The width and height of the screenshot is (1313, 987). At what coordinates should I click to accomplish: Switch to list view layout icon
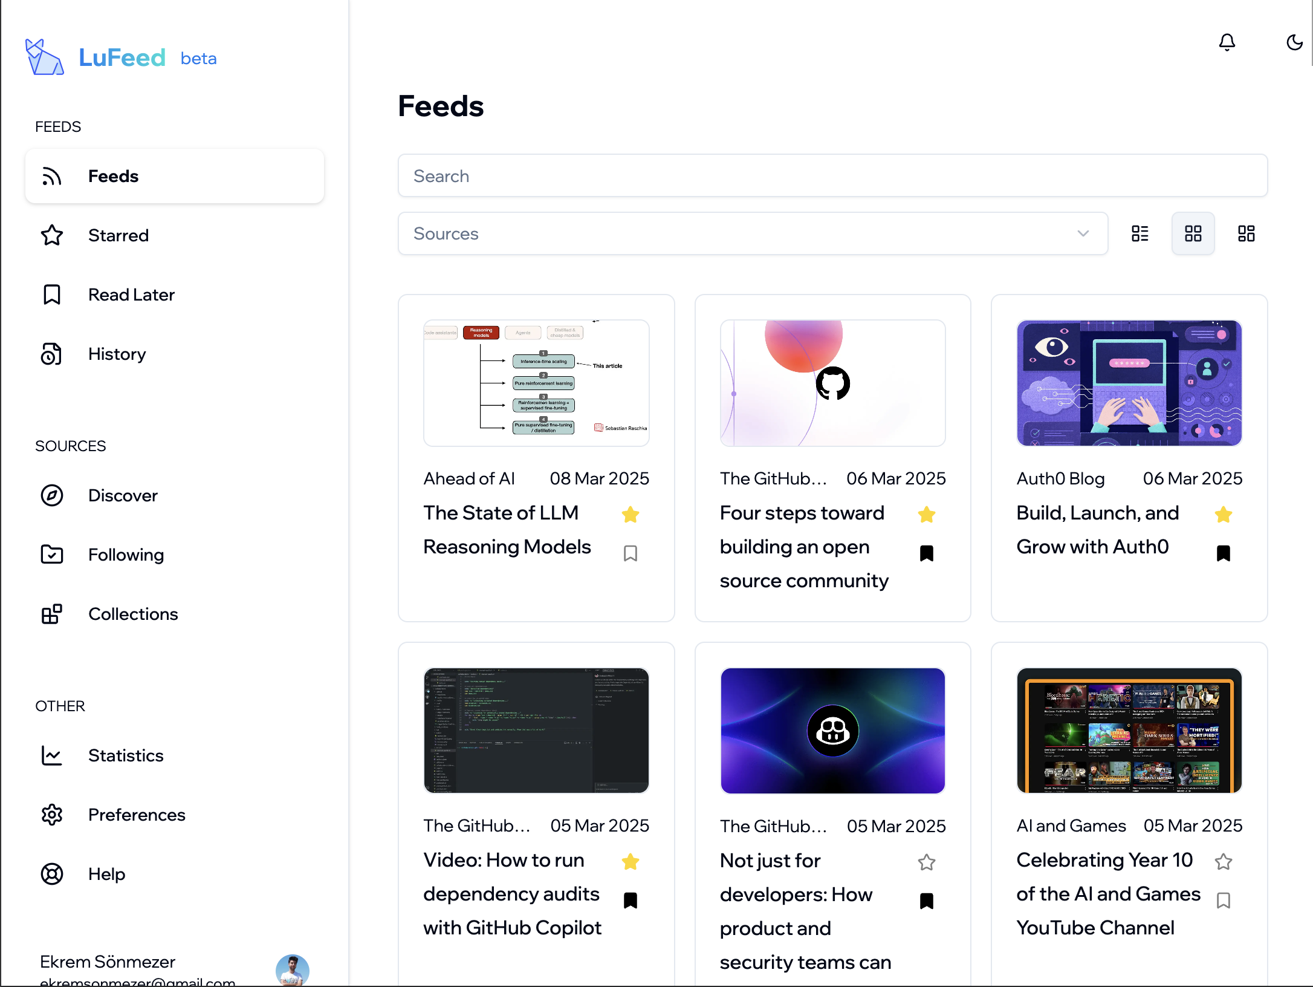1140,233
